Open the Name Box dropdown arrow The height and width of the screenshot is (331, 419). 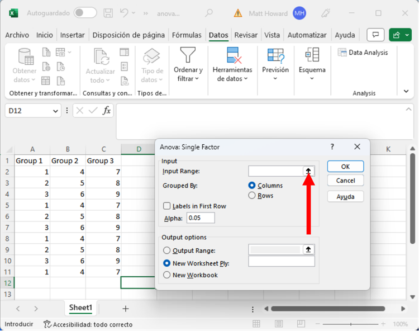pos(55,111)
